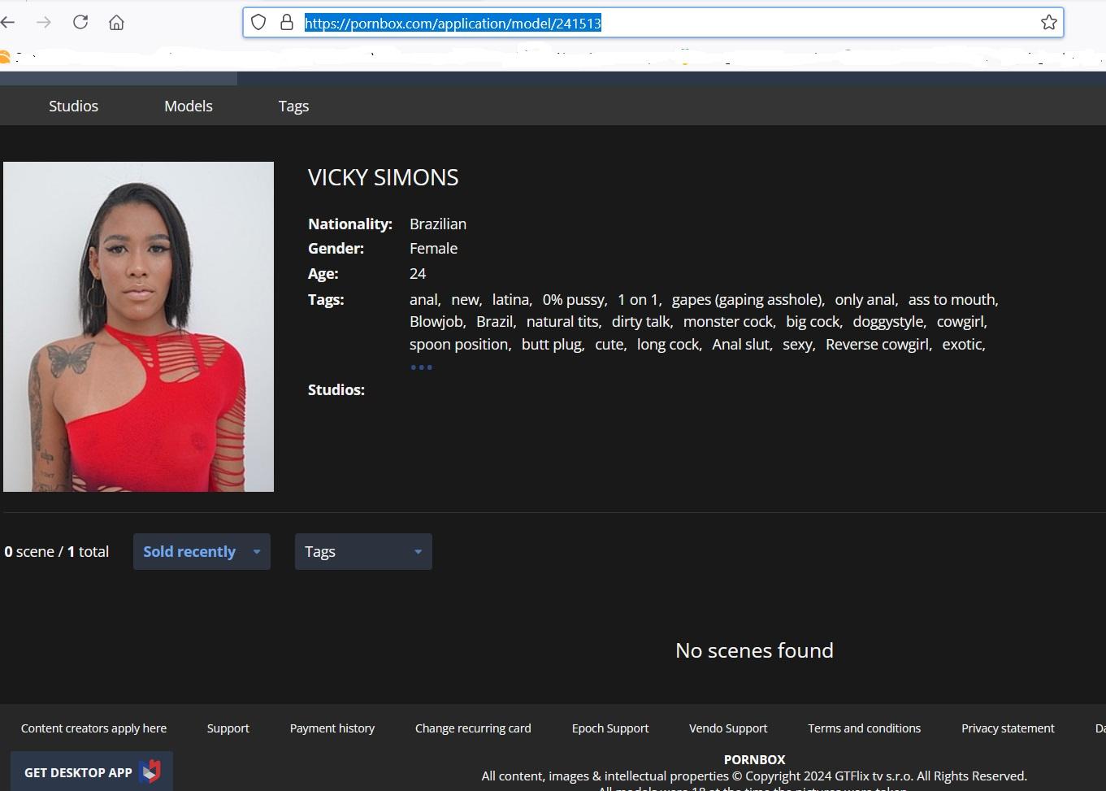Click the Get Desktop App button

[92, 771]
